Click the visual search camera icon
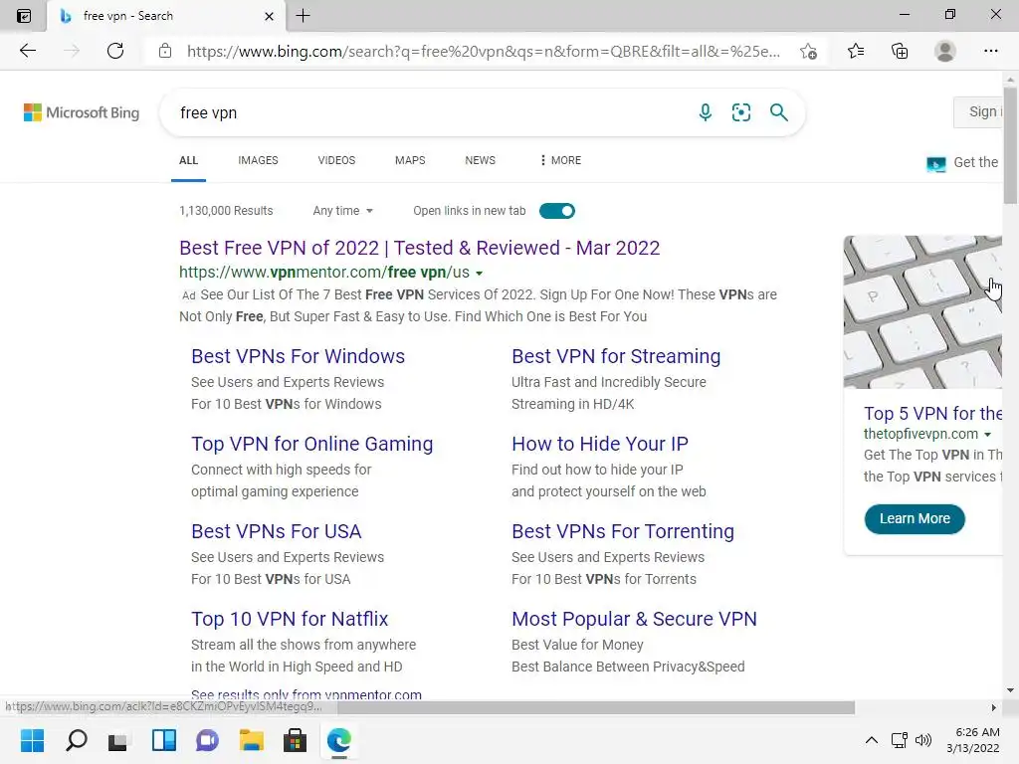 740,112
